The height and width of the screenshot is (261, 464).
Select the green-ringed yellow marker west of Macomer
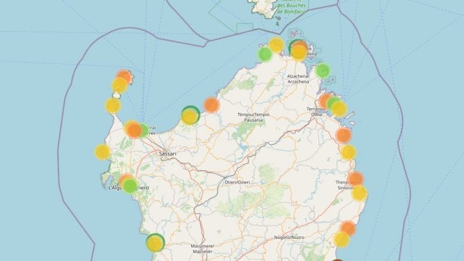point(155,242)
